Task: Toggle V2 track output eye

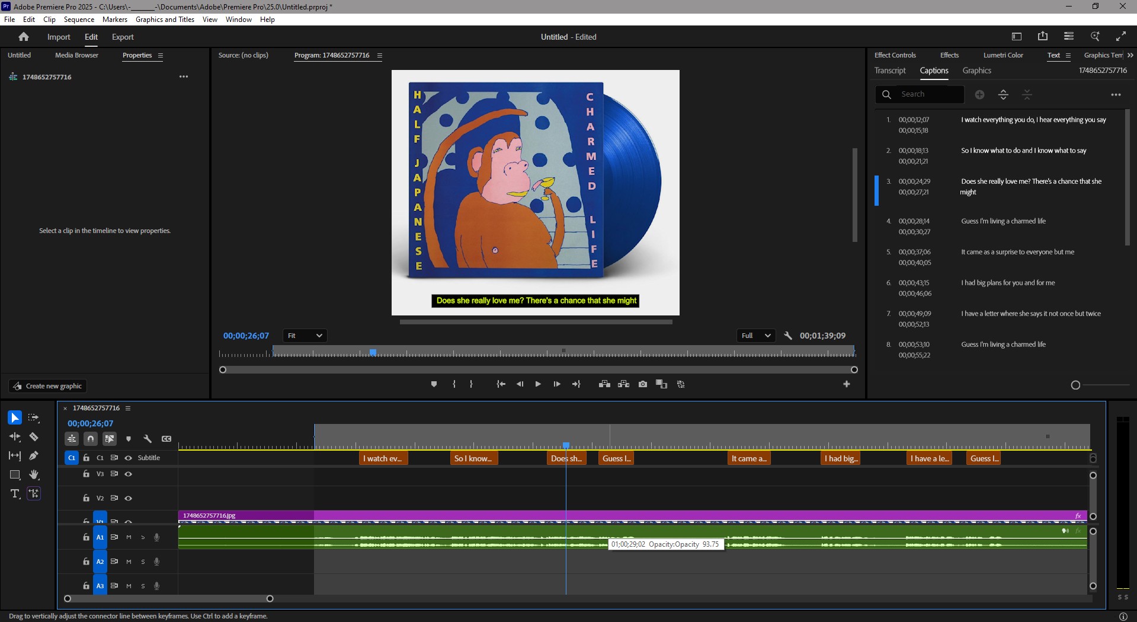Action: click(128, 498)
